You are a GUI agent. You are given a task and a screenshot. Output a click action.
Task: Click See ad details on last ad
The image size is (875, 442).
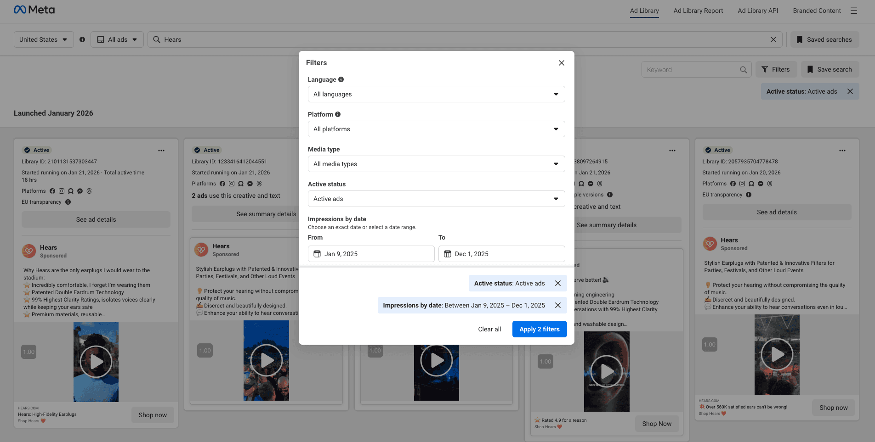tap(777, 212)
